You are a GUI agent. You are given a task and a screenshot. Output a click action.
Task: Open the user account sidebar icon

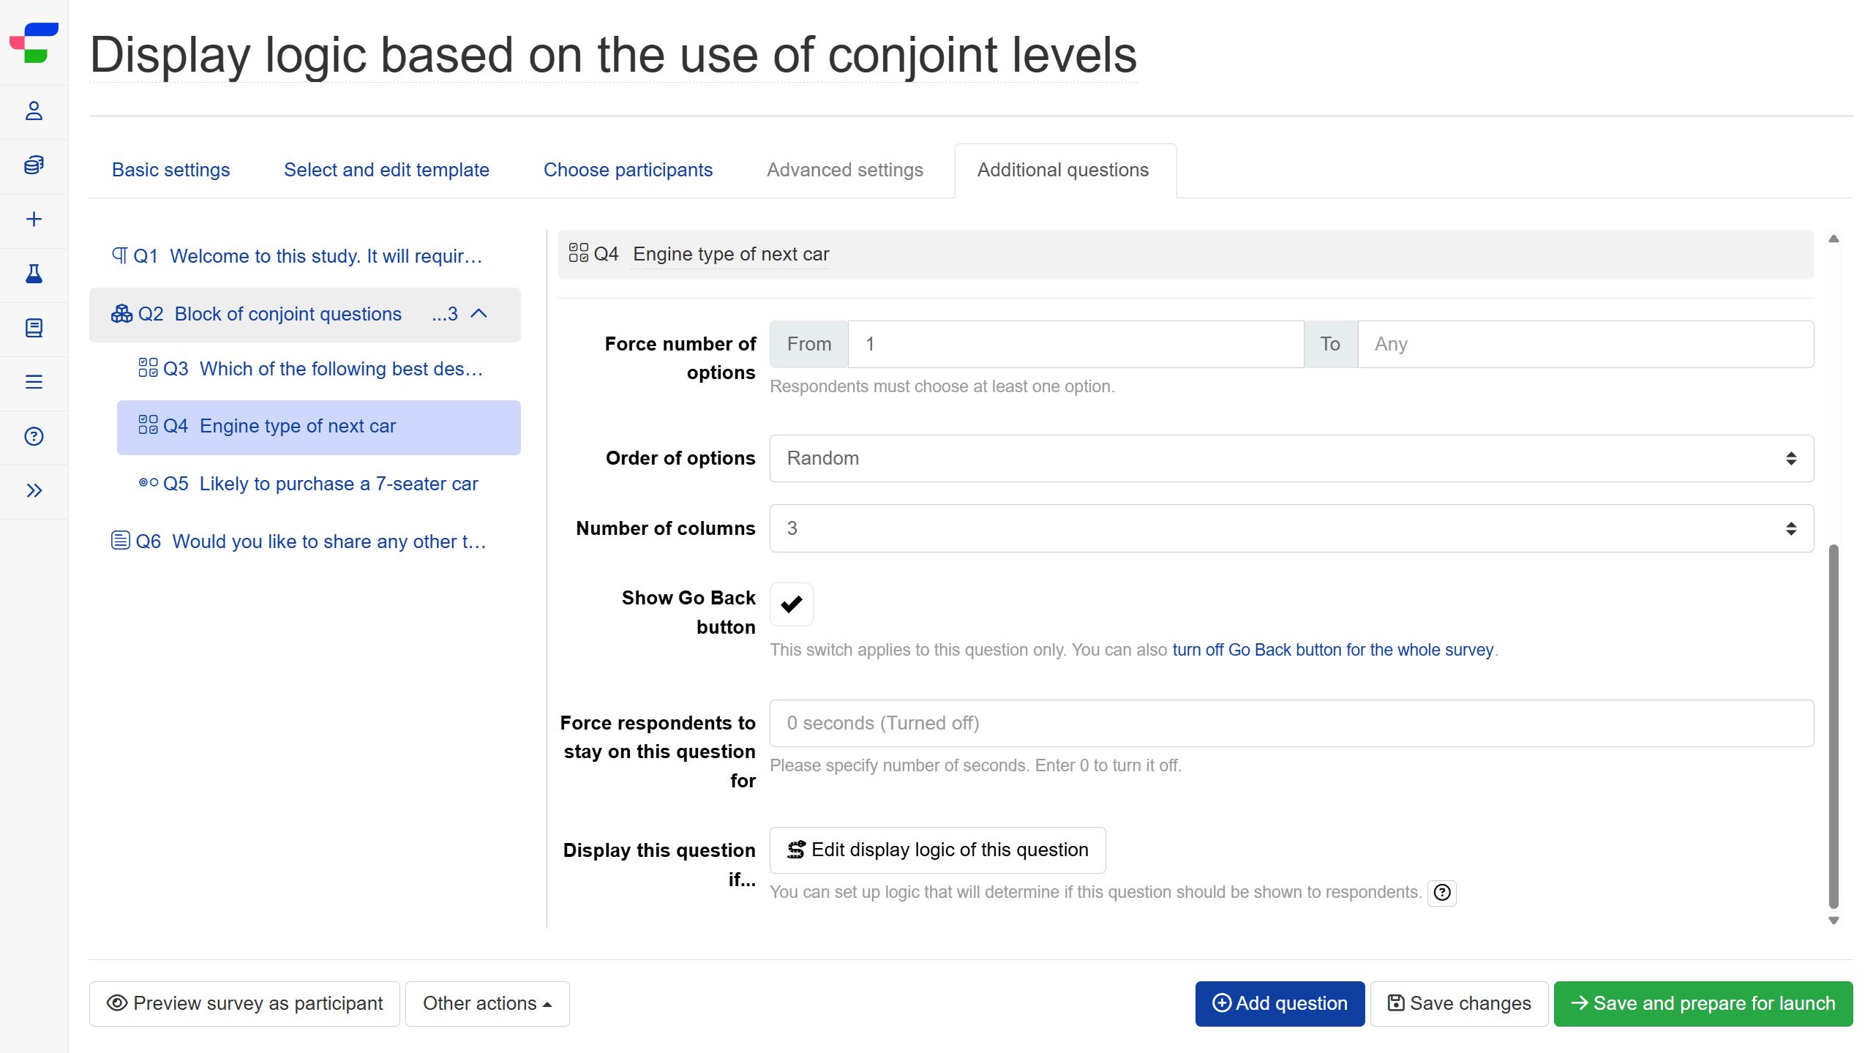34,111
